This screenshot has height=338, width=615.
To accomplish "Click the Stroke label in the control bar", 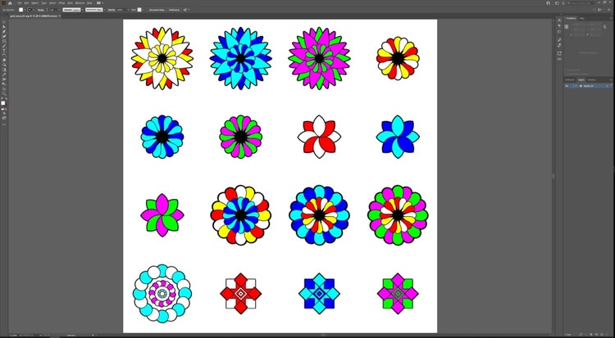I will click(41, 9).
